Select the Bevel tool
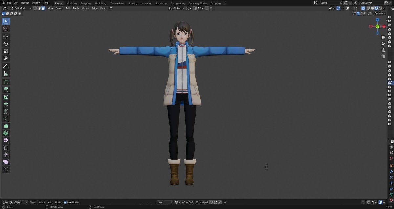The width and height of the screenshot is (394, 209). coord(6,104)
